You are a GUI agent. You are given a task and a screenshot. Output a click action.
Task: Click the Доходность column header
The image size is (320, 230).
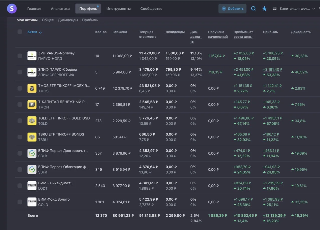tap(301, 32)
